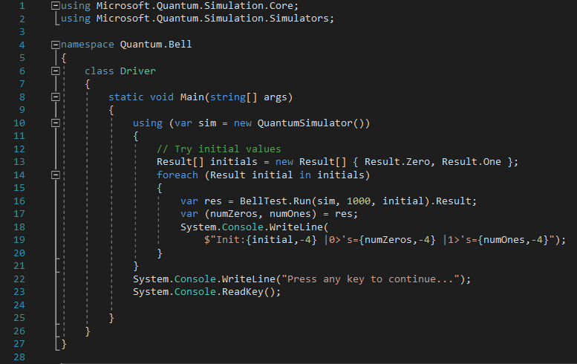Click the foreach keyword
Image resolution: width=577 pixels, height=364 pixels.
coord(177,175)
